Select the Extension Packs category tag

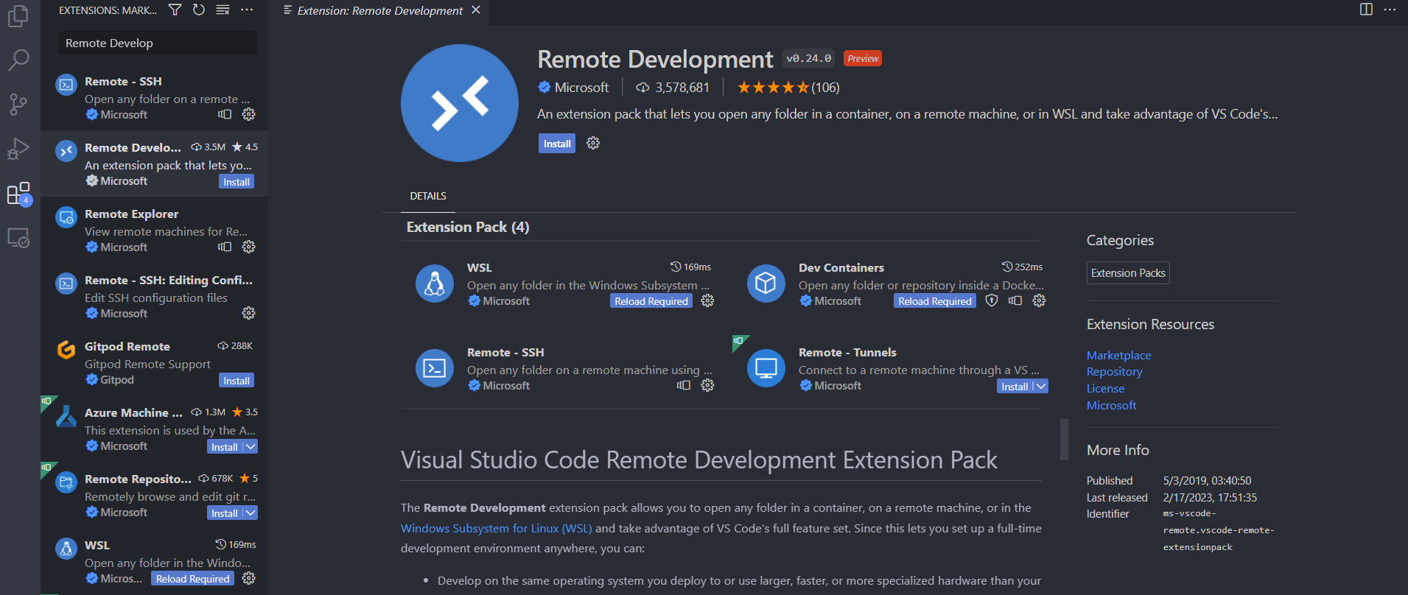[x=1128, y=273]
